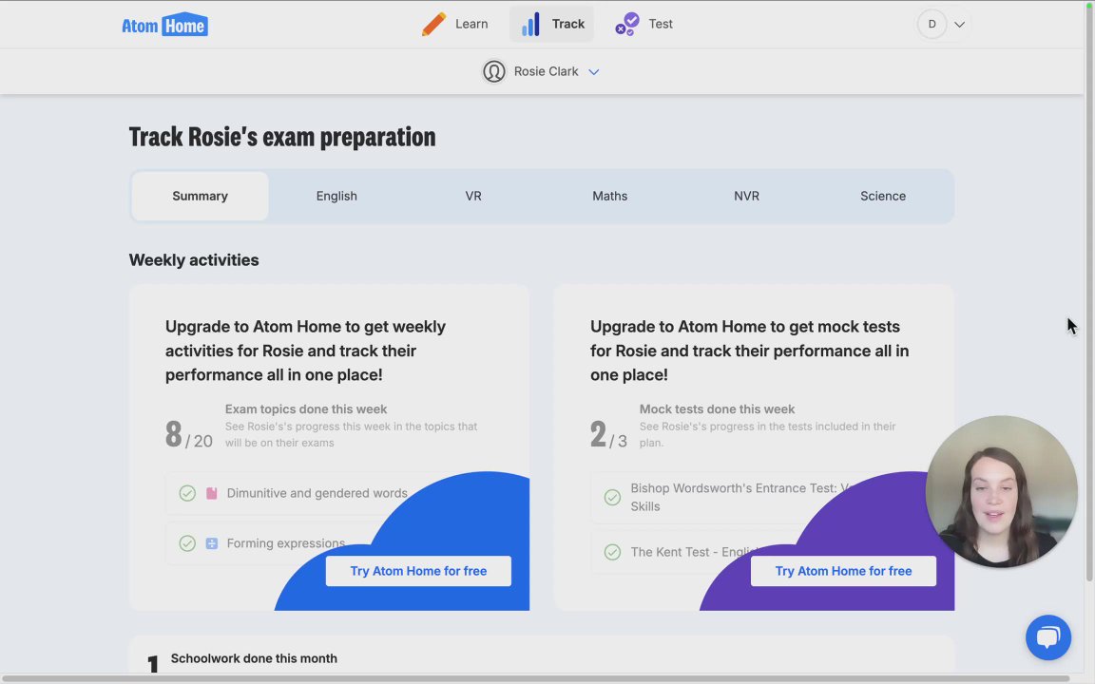Select the Summary tab
Viewport: 1095px width, 684px height.
click(x=200, y=196)
